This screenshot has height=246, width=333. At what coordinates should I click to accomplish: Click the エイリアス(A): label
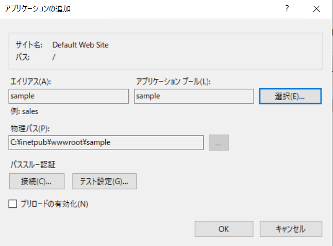(x=31, y=81)
